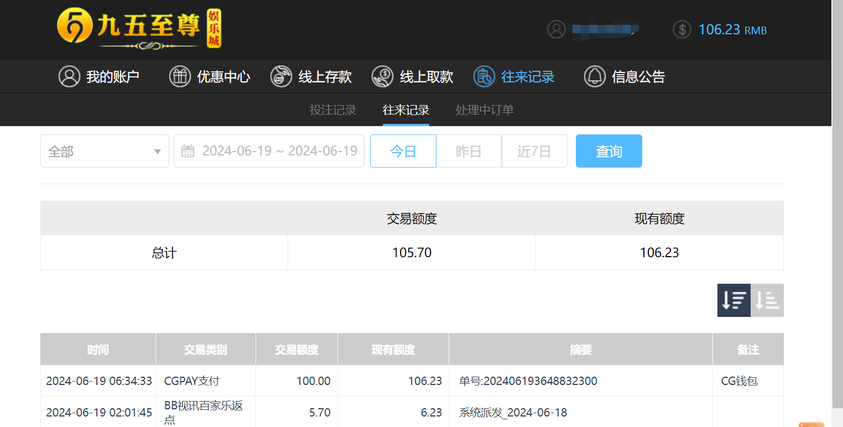The height and width of the screenshot is (427, 843).
Task: Click dropdown arrow beside 全部
Action: point(157,150)
